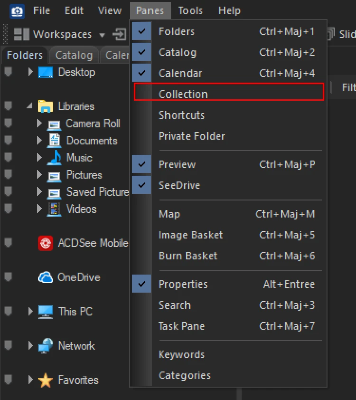Expand the Documents node
This screenshot has width=356, height=400.
coord(39,140)
